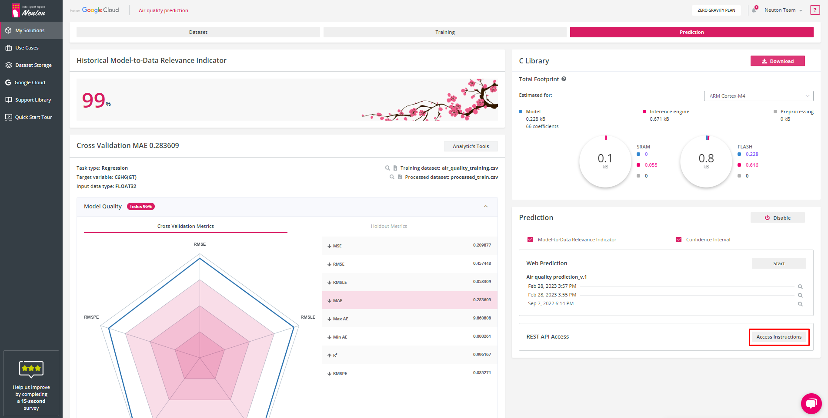Click the Air quality prediction_v.1 label
Viewport: 828px width, 418px height.
pos(556,277)
